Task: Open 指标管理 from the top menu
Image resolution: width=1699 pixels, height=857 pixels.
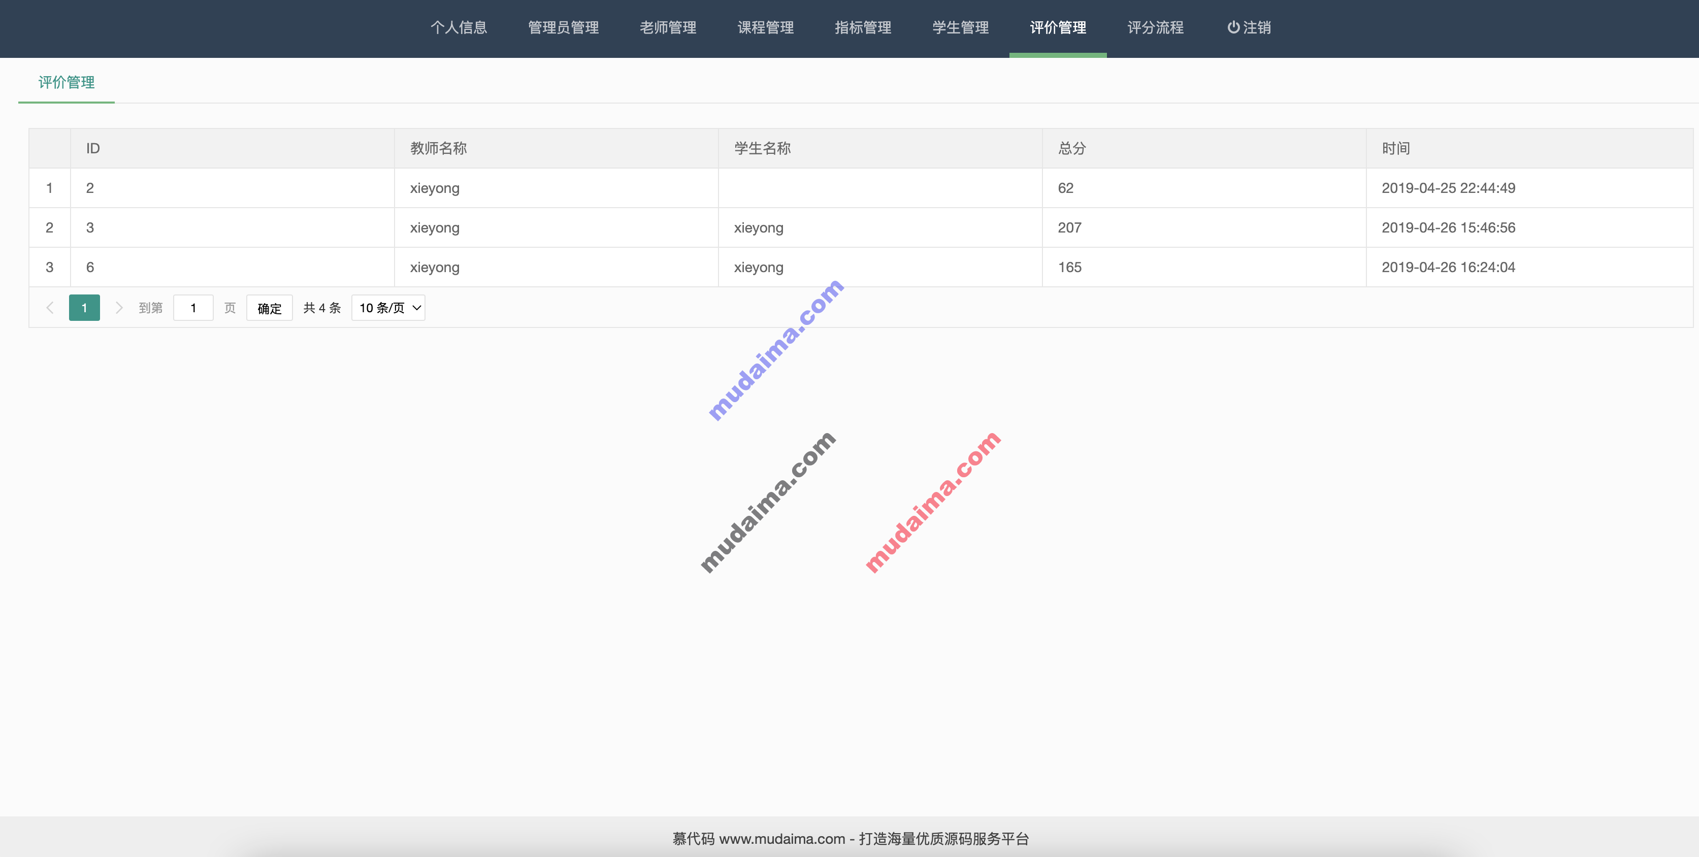Action: (x=863, y=28)
